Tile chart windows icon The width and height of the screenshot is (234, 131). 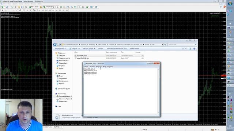point(75,7)
